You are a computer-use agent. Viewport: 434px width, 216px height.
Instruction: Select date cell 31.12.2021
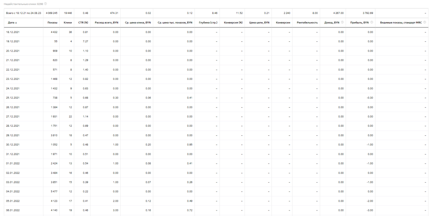[13, 154]
